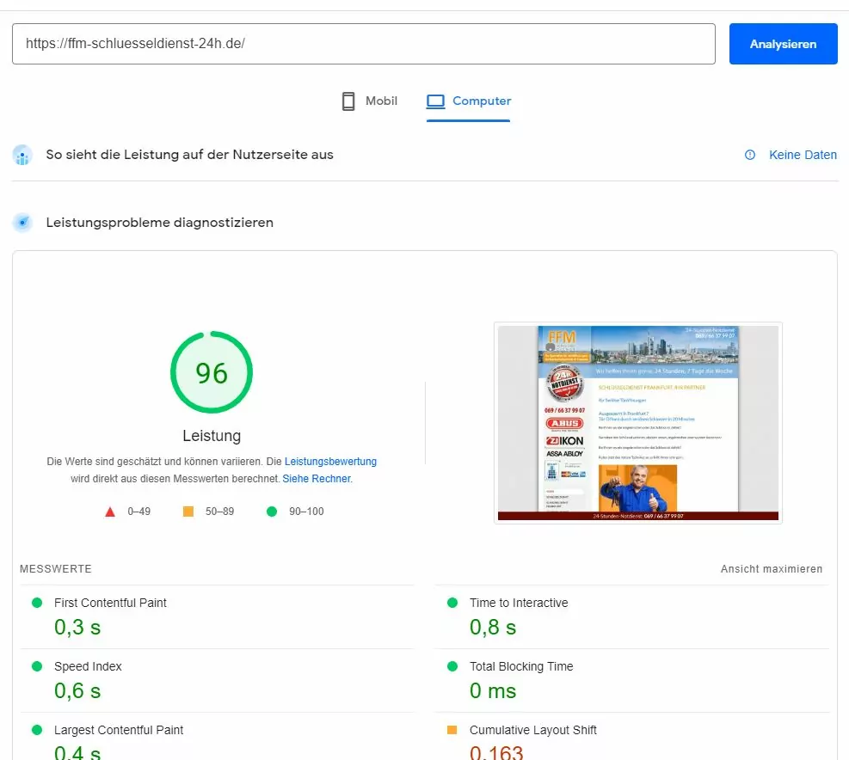
Task: Focus the URL input field
Action: 363,44
